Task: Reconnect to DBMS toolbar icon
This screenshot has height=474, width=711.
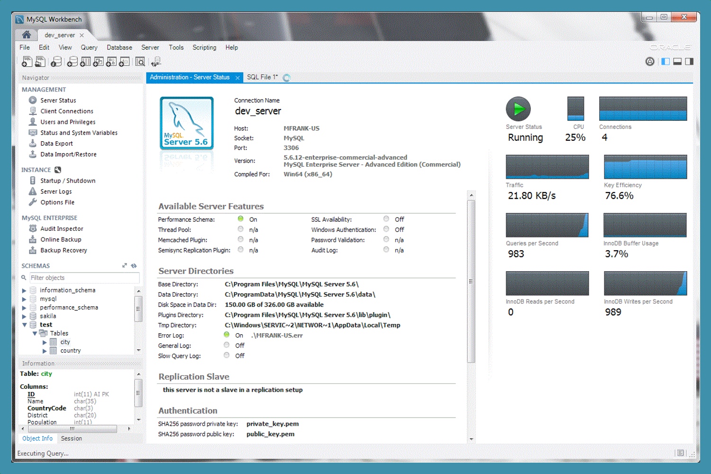Action: pyautogui.click(x=156, y=62)
